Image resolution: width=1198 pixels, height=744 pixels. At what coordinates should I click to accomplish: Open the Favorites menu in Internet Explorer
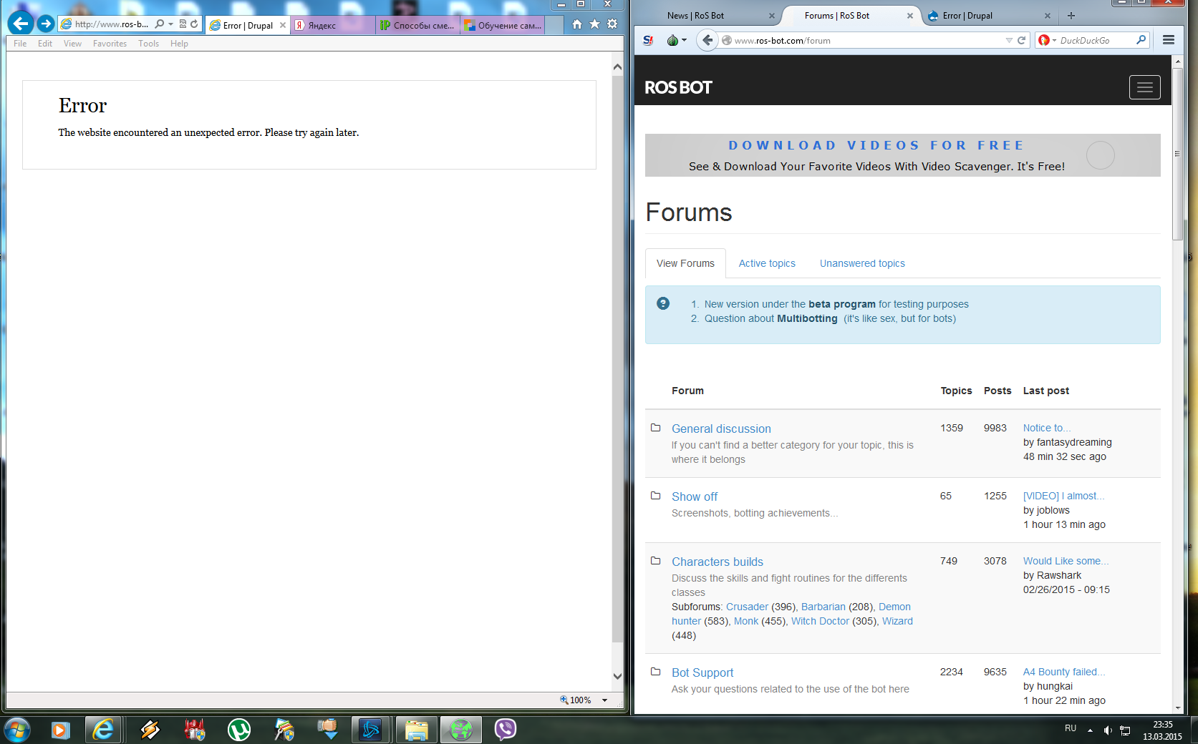[x=110, y=44]
